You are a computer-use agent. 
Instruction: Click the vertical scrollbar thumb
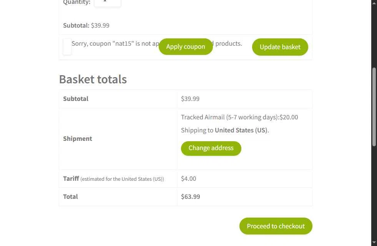point(374,107)
